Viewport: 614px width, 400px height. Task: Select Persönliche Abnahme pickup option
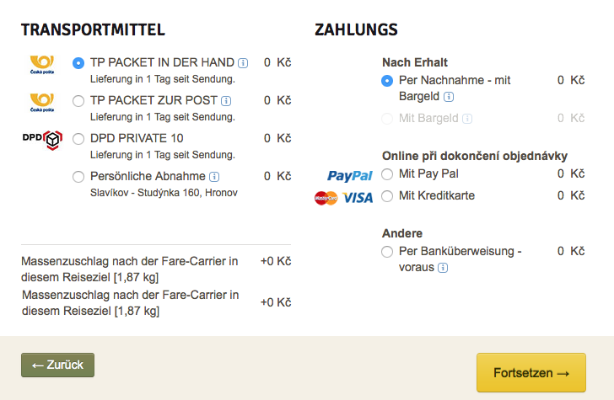[x=78, y=177]
